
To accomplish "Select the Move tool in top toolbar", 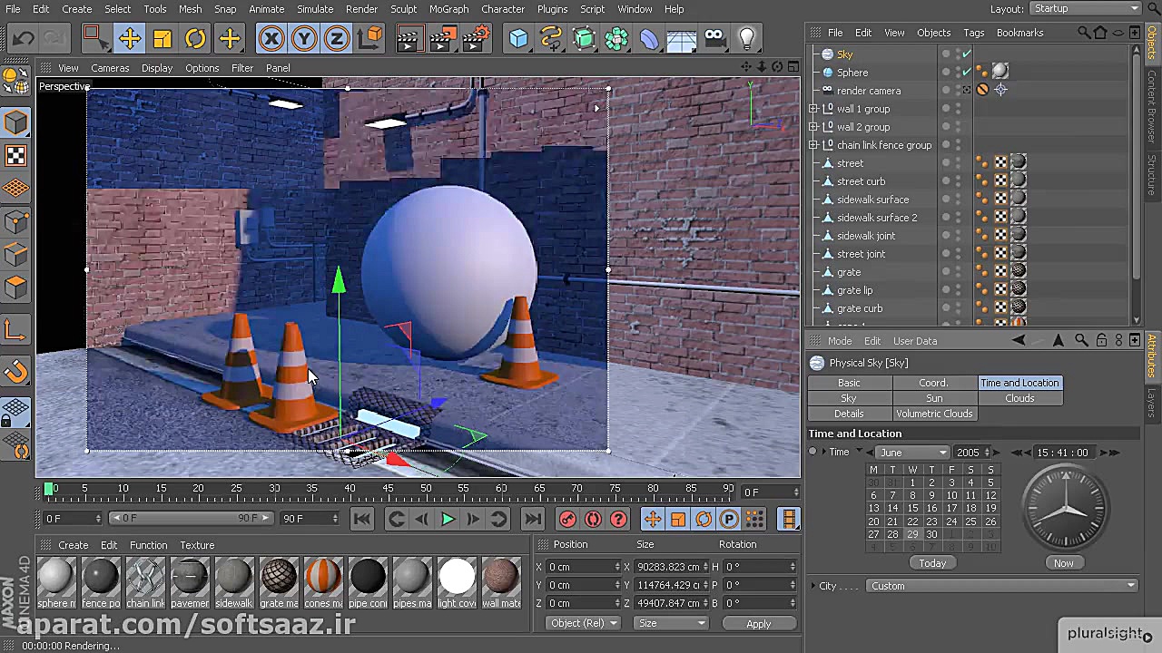I will (x=129, y=38).
